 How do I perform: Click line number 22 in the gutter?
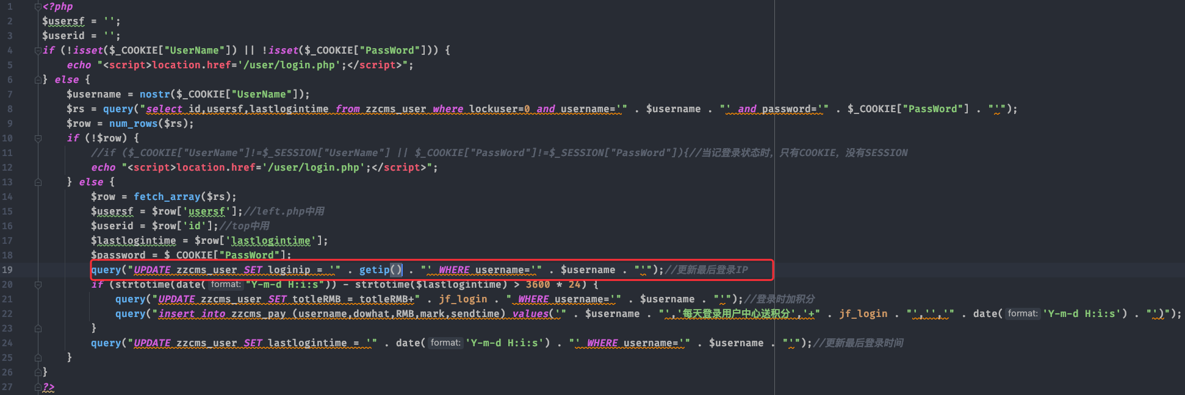[x=7, y=314]
